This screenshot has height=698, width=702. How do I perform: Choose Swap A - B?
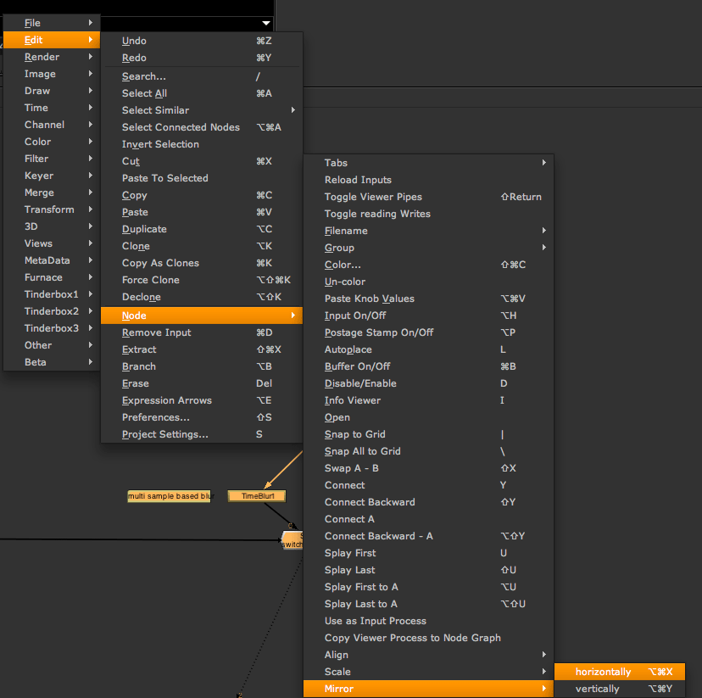[x=351, y=468]
